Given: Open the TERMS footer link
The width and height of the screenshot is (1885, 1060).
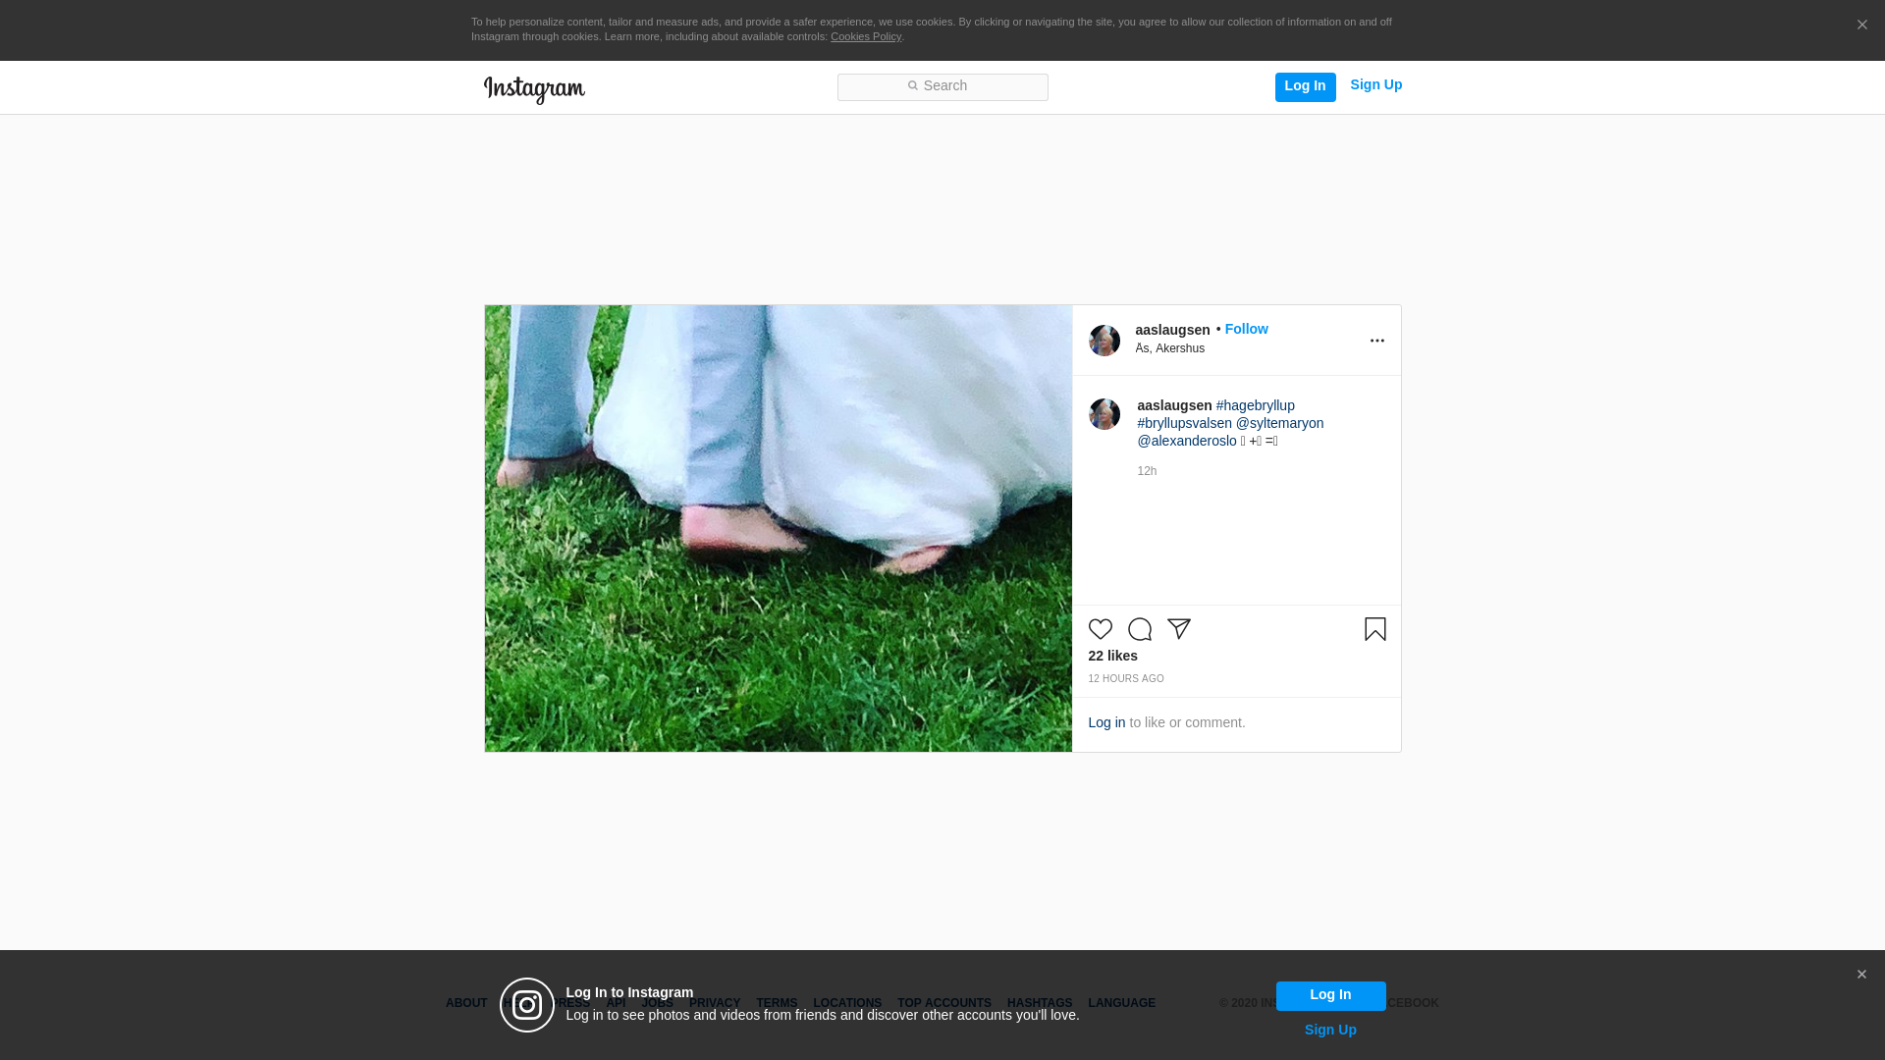Looking at the screenshot, I should [777, 1003].
